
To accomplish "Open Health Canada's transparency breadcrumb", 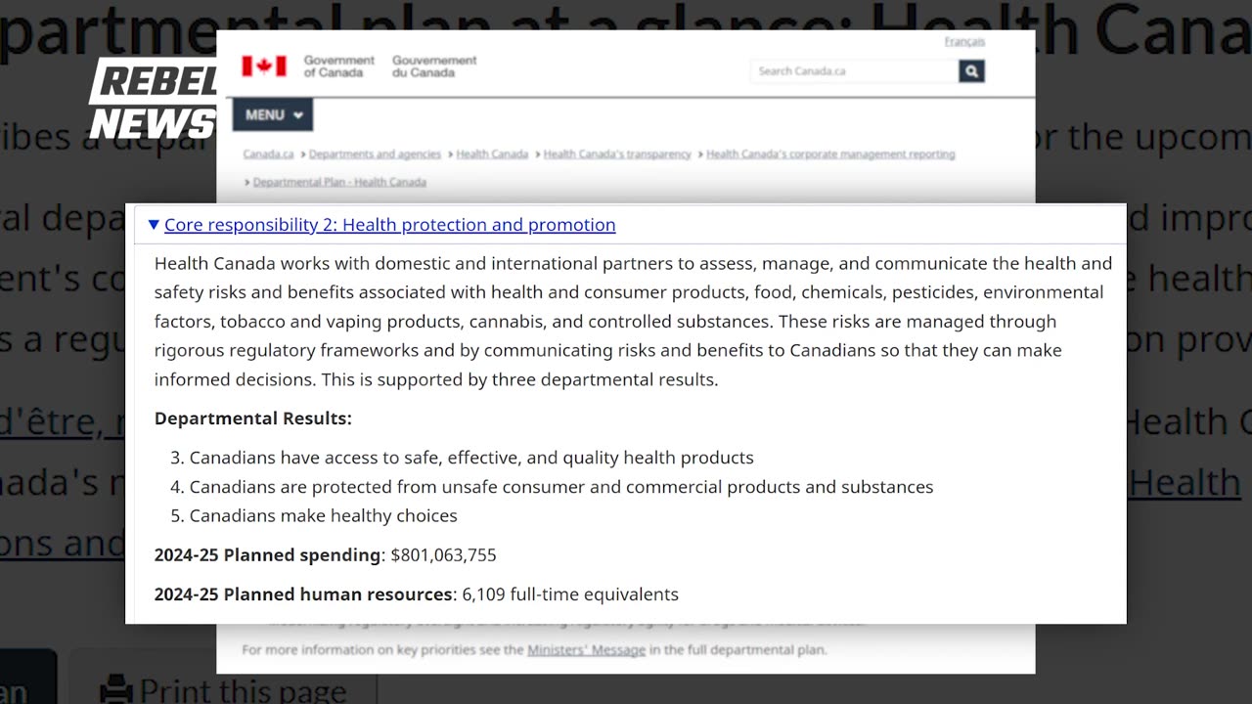I will [x=617, y=154].
